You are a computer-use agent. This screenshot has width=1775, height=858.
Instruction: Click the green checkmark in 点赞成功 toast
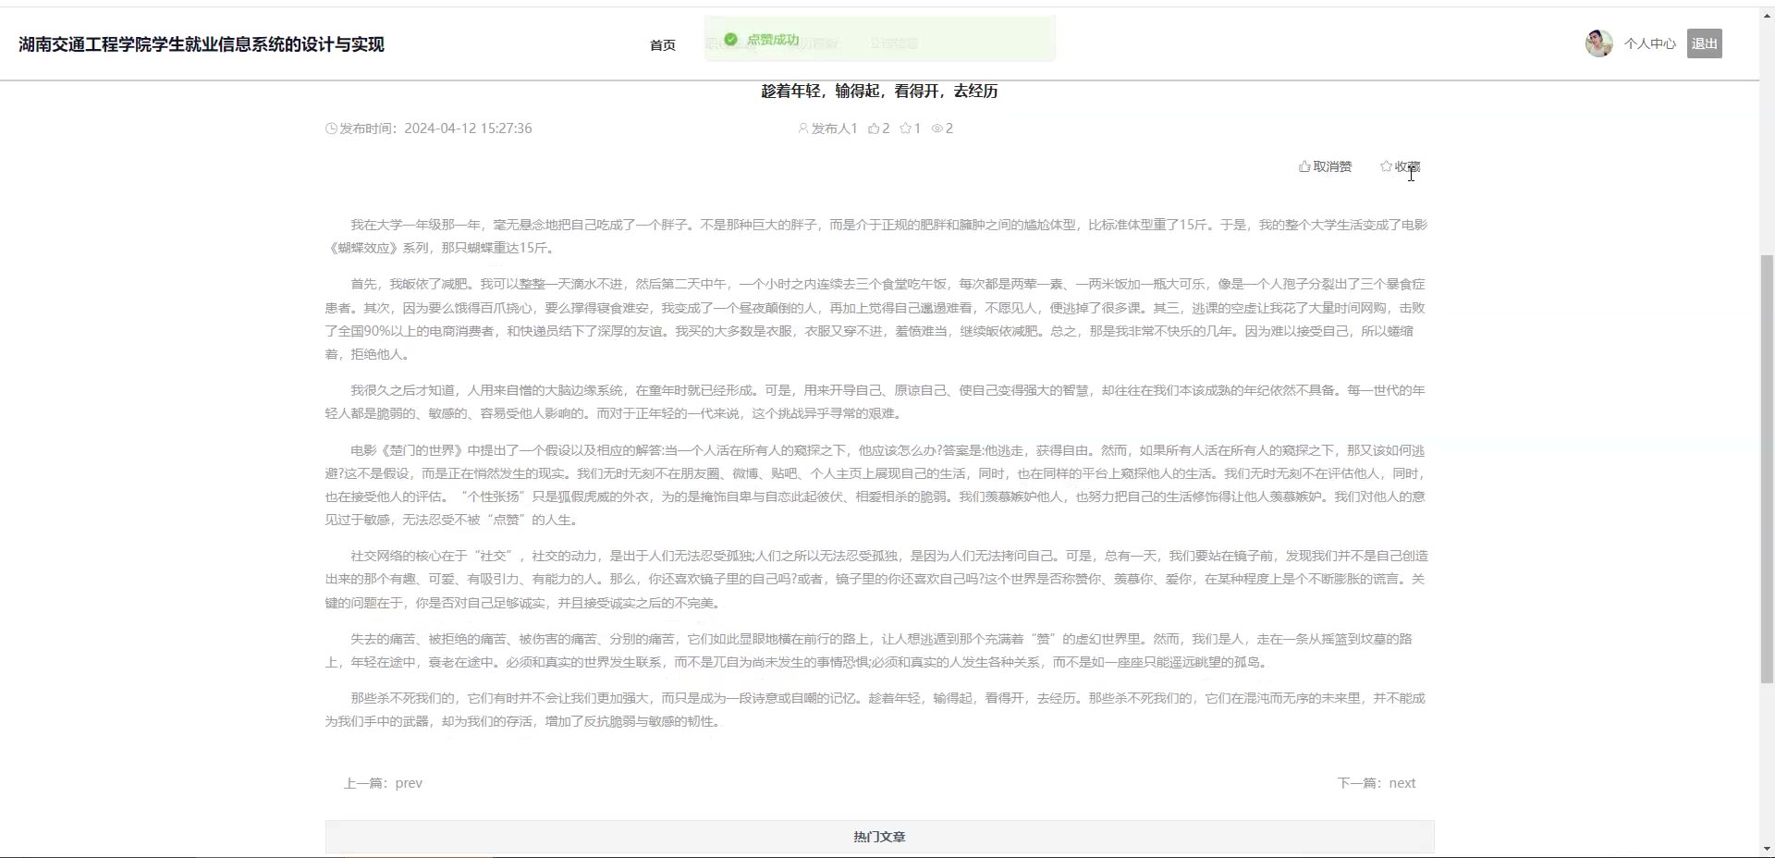coord(730,39)
